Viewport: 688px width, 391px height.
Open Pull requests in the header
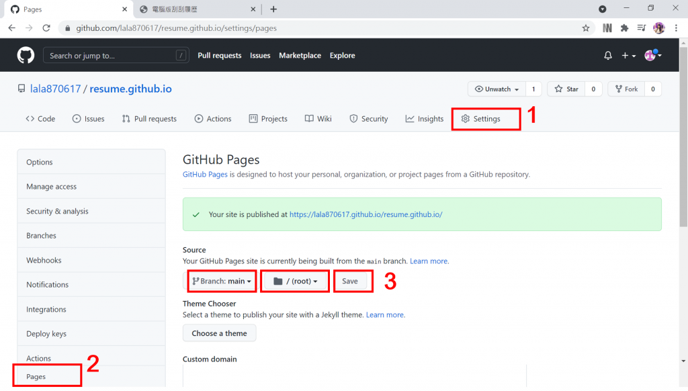(220, 55)
